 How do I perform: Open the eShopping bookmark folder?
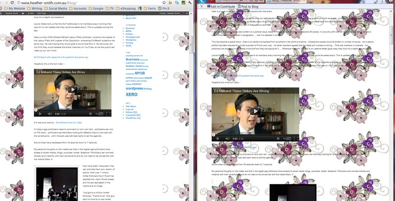point(126,8)
